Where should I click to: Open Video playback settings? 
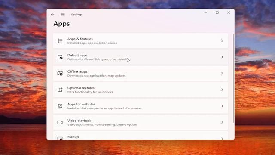141,122
